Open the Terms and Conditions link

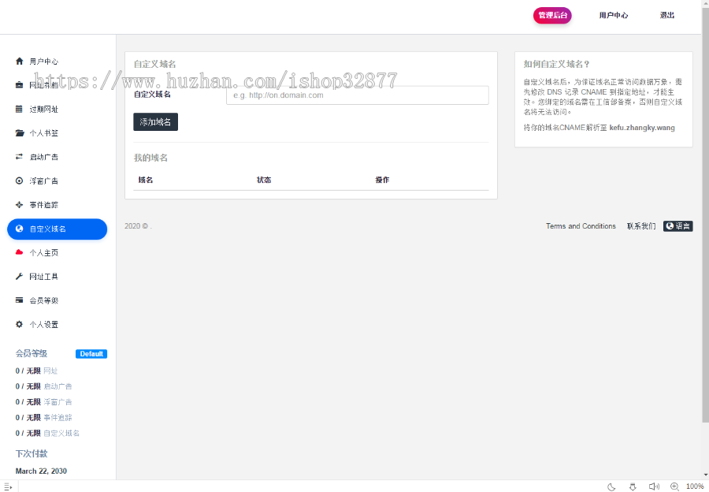click(x=581, y=225)
